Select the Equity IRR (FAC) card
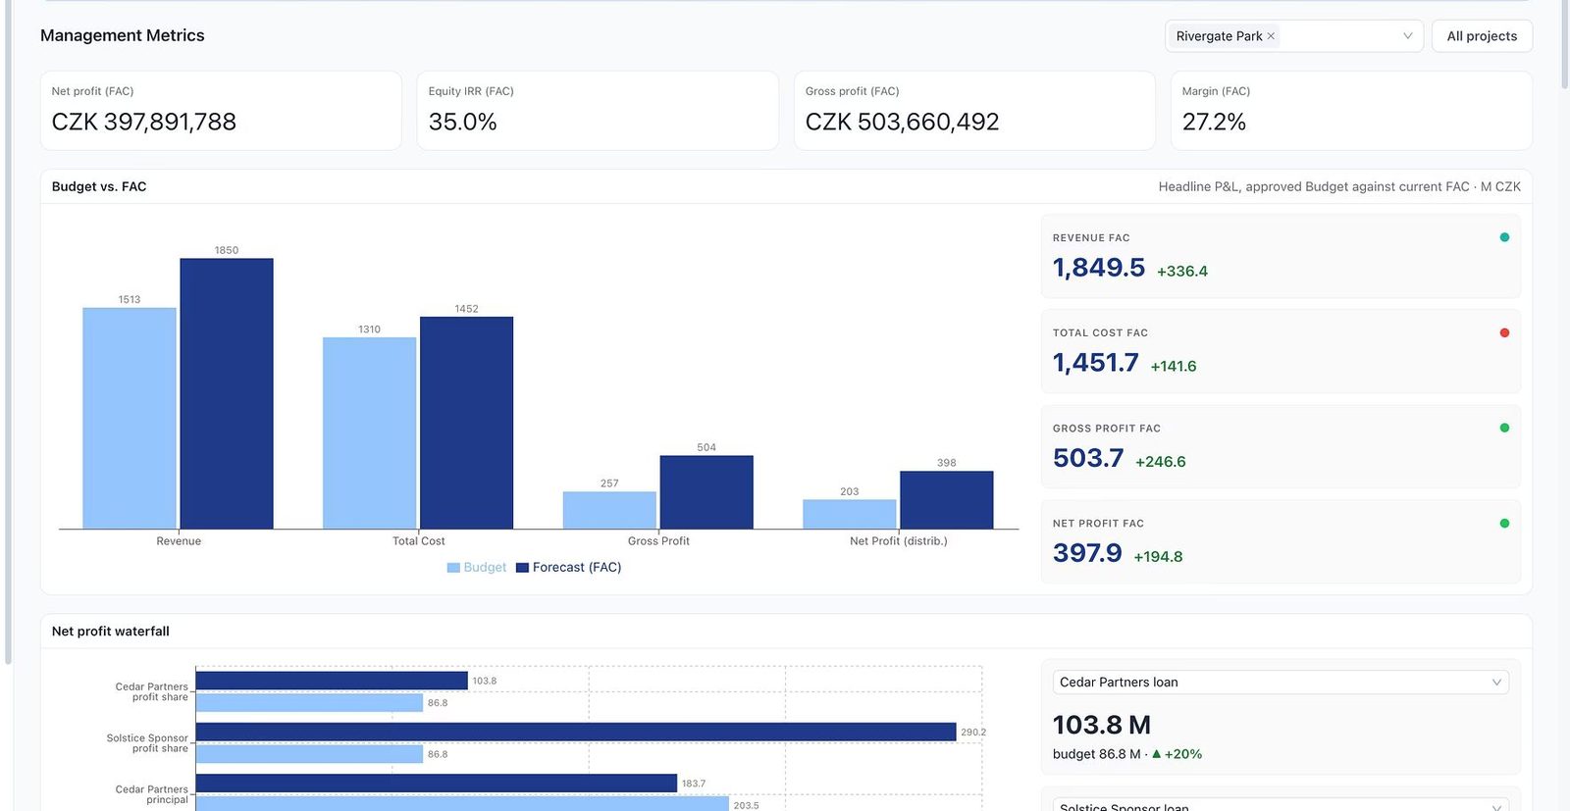The image size is (1570, 811). (598, 111)
